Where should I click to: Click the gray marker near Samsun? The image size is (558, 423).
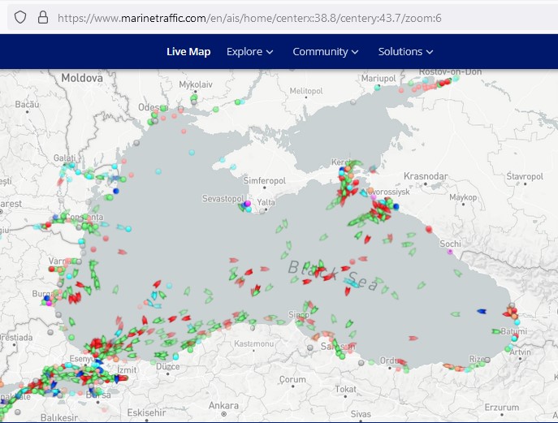tap(310, 347)
